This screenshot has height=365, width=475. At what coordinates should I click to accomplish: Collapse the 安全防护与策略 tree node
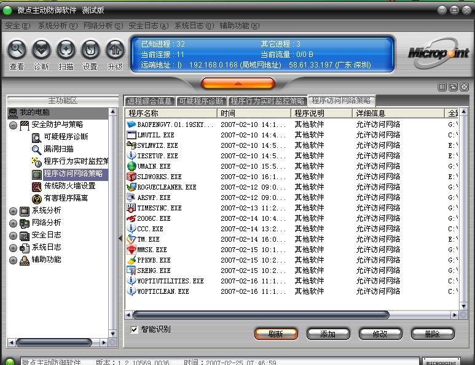[x=13, y=125]
